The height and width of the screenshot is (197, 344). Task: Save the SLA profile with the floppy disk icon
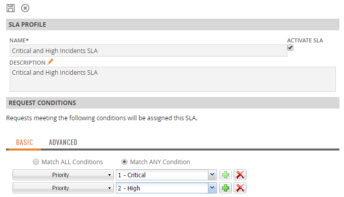11,8
